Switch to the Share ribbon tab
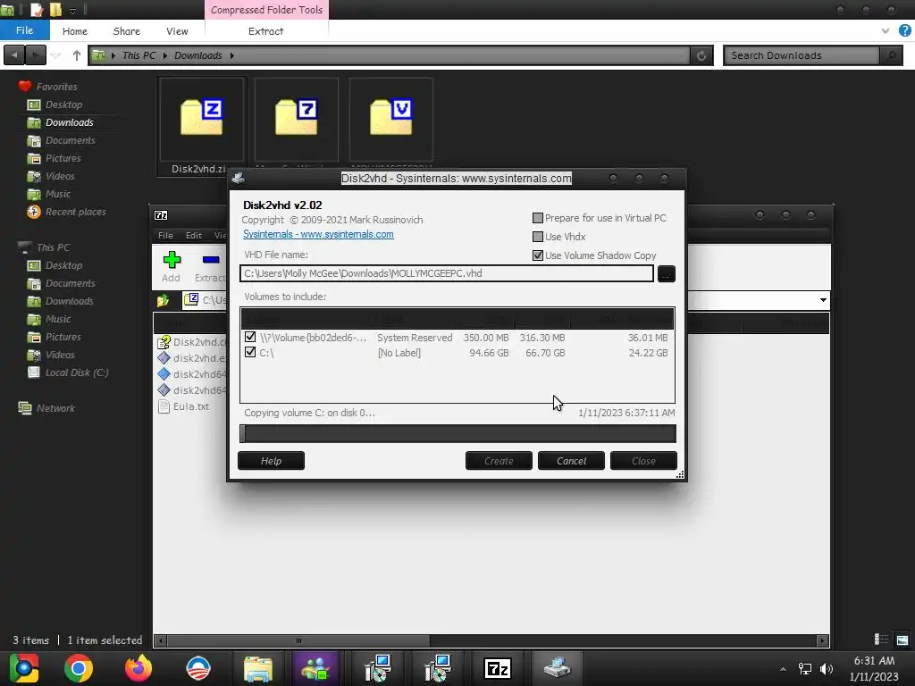The height and width of the screenshot is (686, 915). 126,31
